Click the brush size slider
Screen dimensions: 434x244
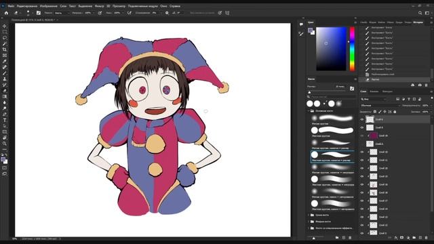[326, 91]
